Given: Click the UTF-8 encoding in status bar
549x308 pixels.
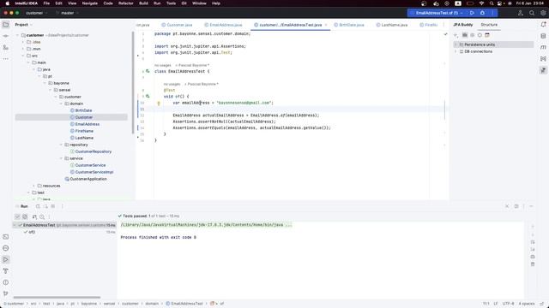Looking at the screenshot, I should 508,304.
